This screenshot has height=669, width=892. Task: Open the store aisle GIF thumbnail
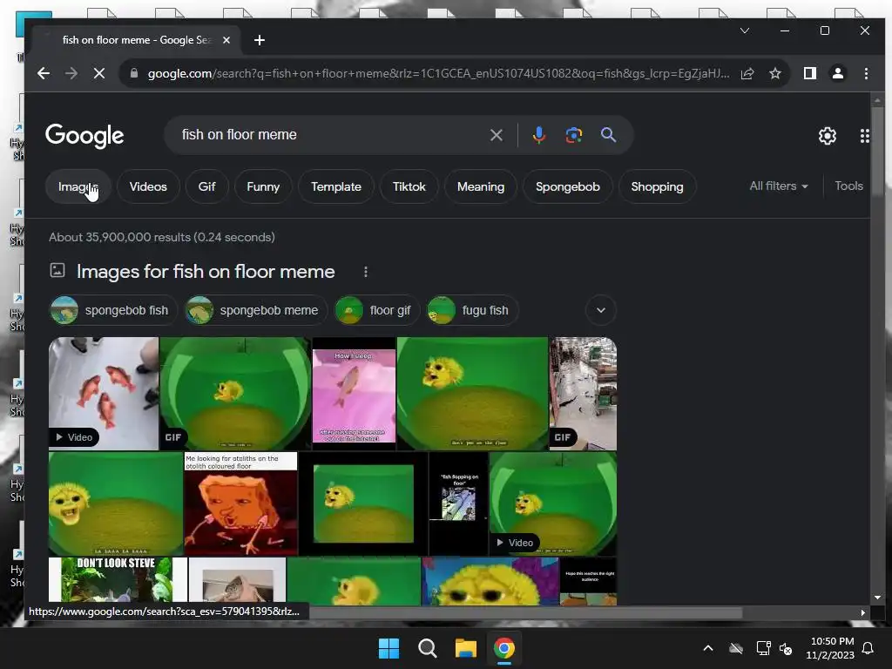click(x=583, y=394)
